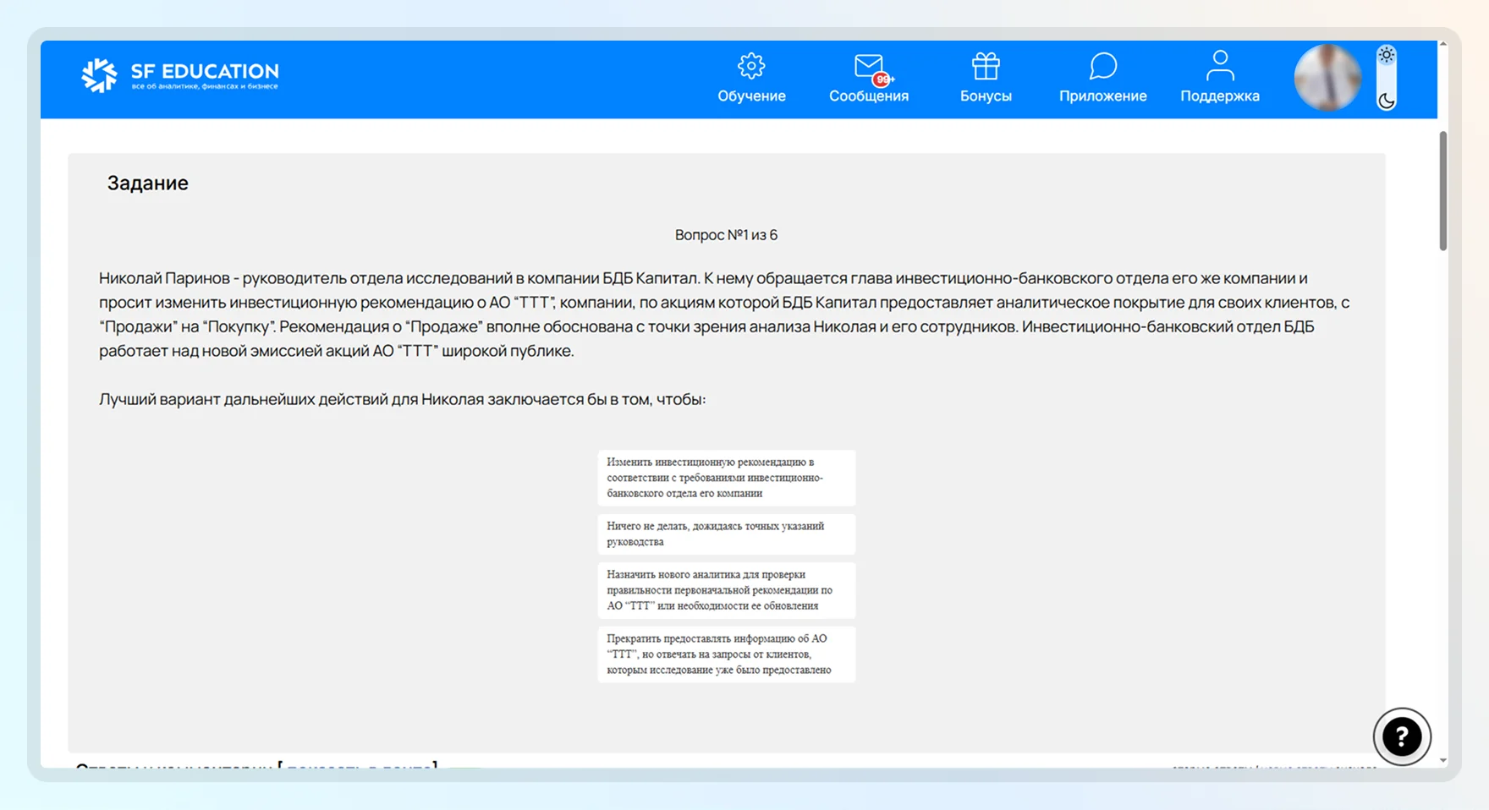This screenshot has width=1489, height=810.
Task: Switch to dark theme with moon icon
Action: coord(1386,101)
